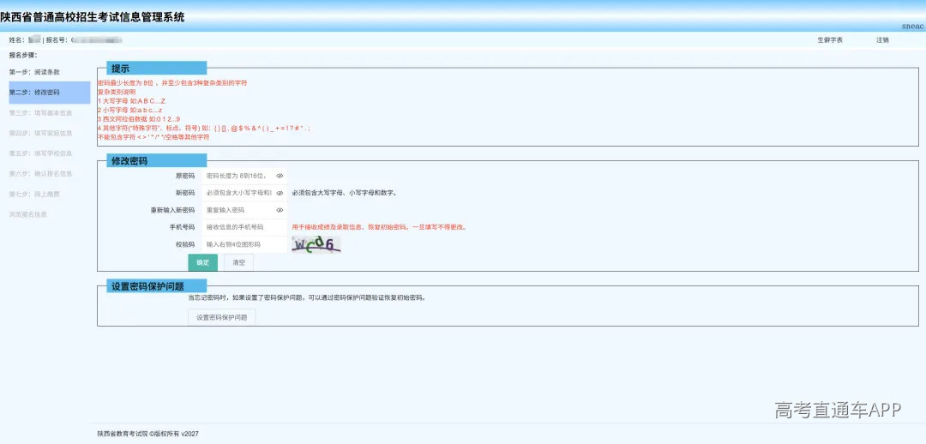This screenshot has height=444, width=926.
Task: Log out via 注销 link
Action: (x=882, y=40)
